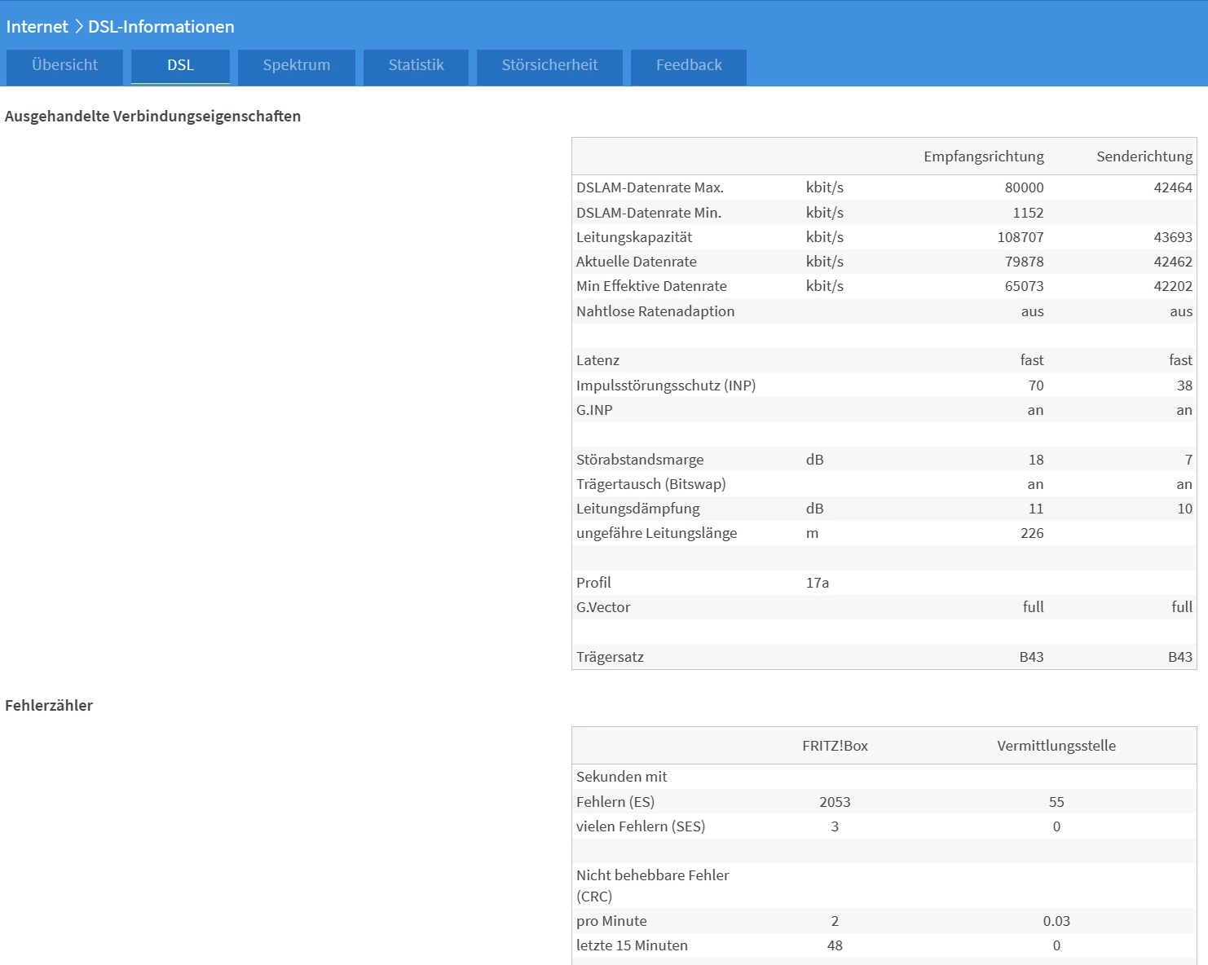Viewport: 1208px width, 965px height.
Task: Click the DSL-Informationen breadcrumb title
Action: (161, 27)
